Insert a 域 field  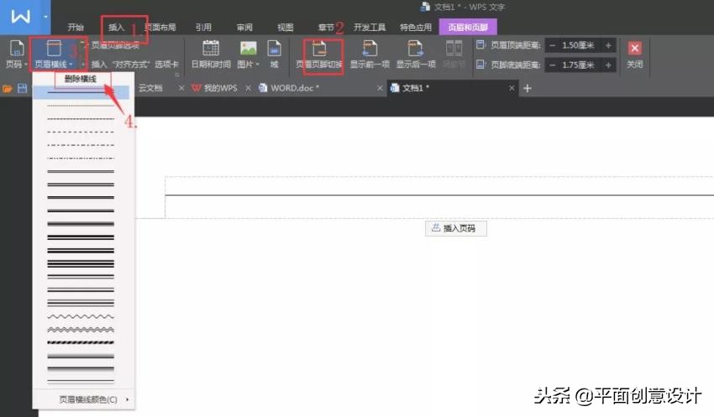click(274, 54)
